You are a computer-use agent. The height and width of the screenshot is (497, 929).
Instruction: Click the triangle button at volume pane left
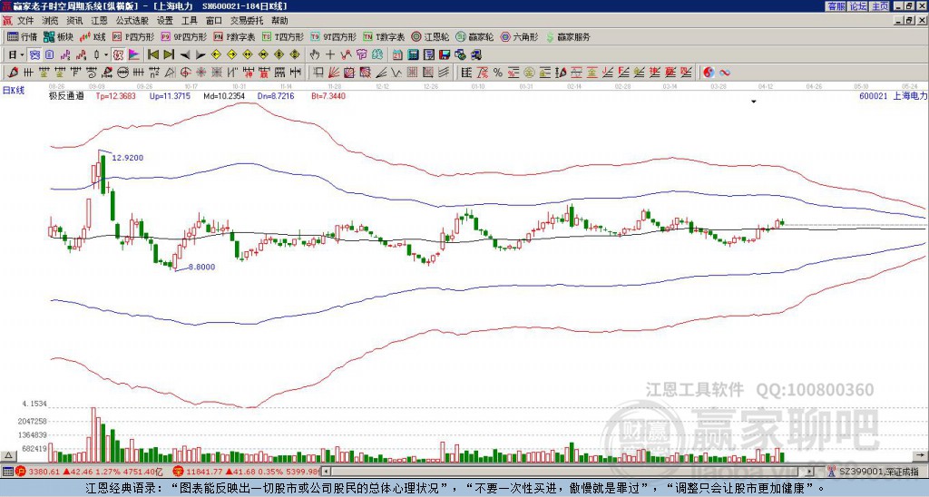coord(8,455)
